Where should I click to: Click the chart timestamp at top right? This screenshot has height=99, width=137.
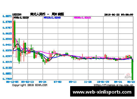click(x=119, y=14)
